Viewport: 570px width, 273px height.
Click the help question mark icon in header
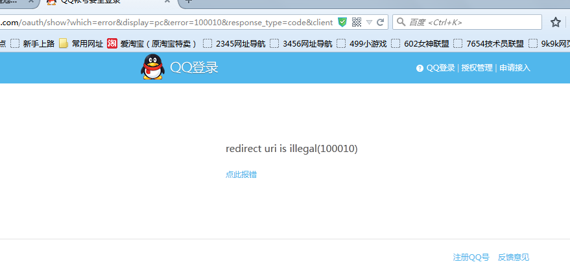(x=420, y=68)
